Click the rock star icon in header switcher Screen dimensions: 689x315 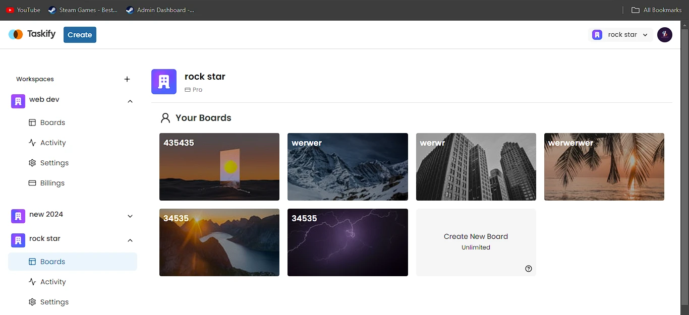tap(597, 35)
